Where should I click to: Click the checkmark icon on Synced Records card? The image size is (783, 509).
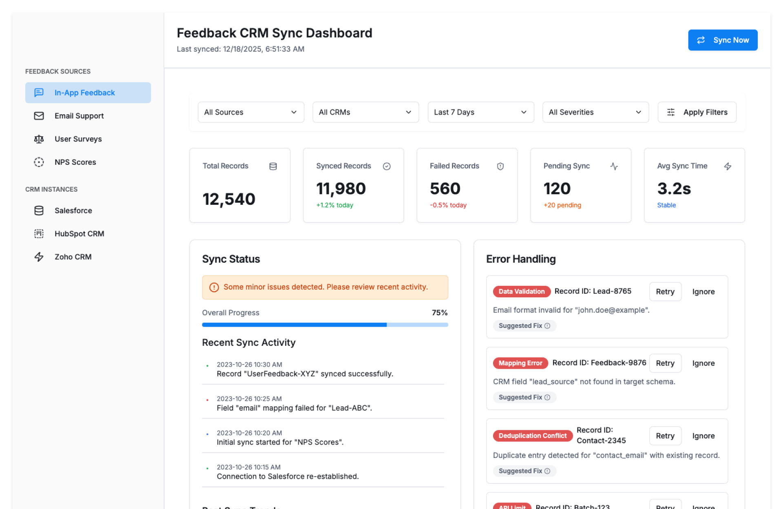coord(387,166)
